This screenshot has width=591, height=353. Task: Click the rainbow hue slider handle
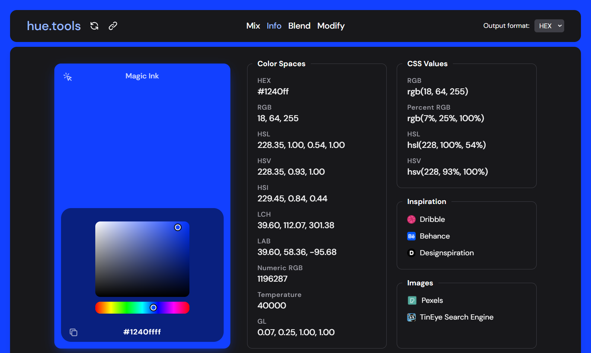click(153, 308)
